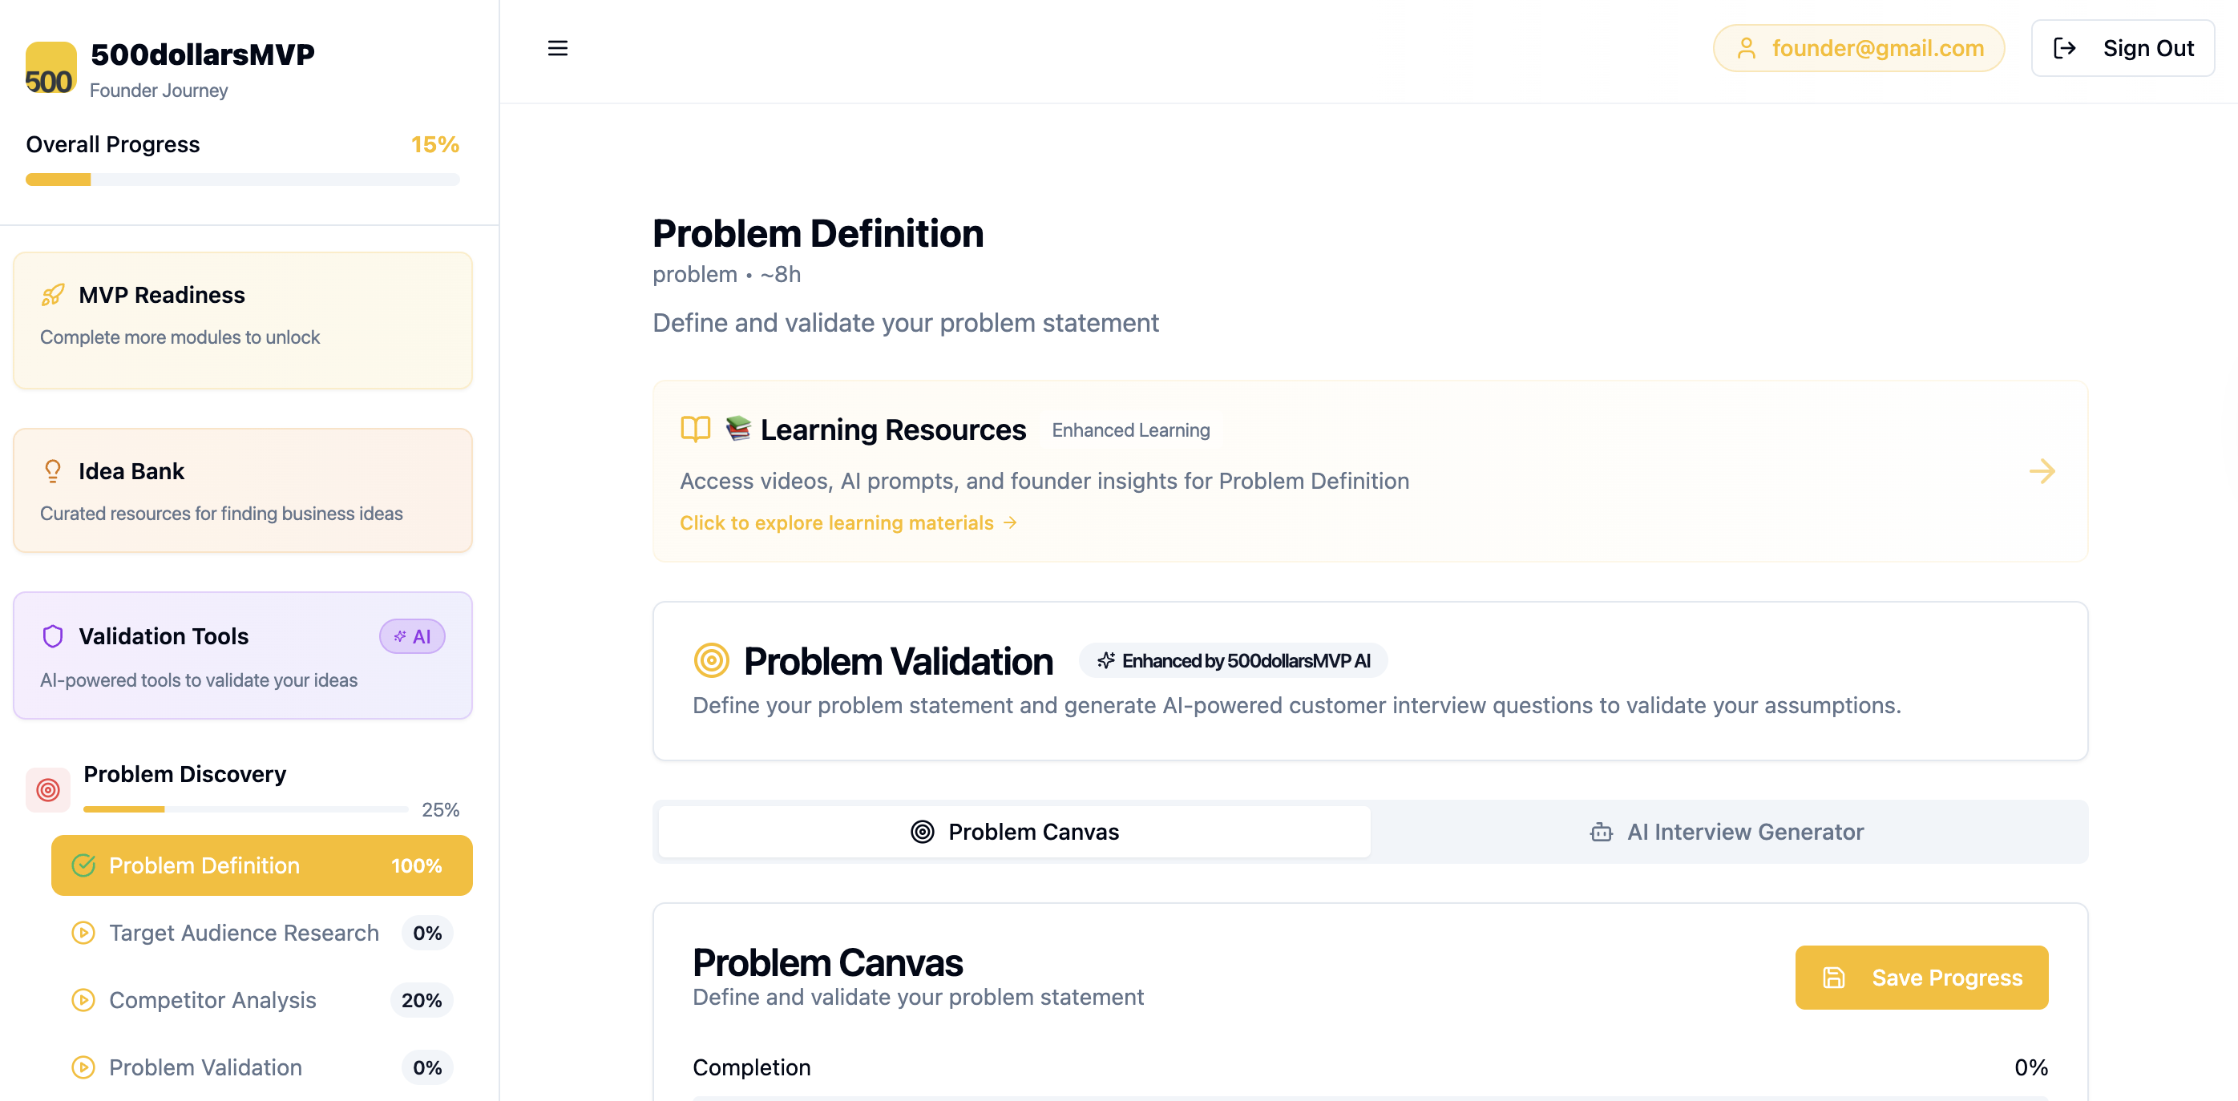Click the Overall Progress bar
The width and height of the screenshot is (2238, 1101).
tap(242, 179)
